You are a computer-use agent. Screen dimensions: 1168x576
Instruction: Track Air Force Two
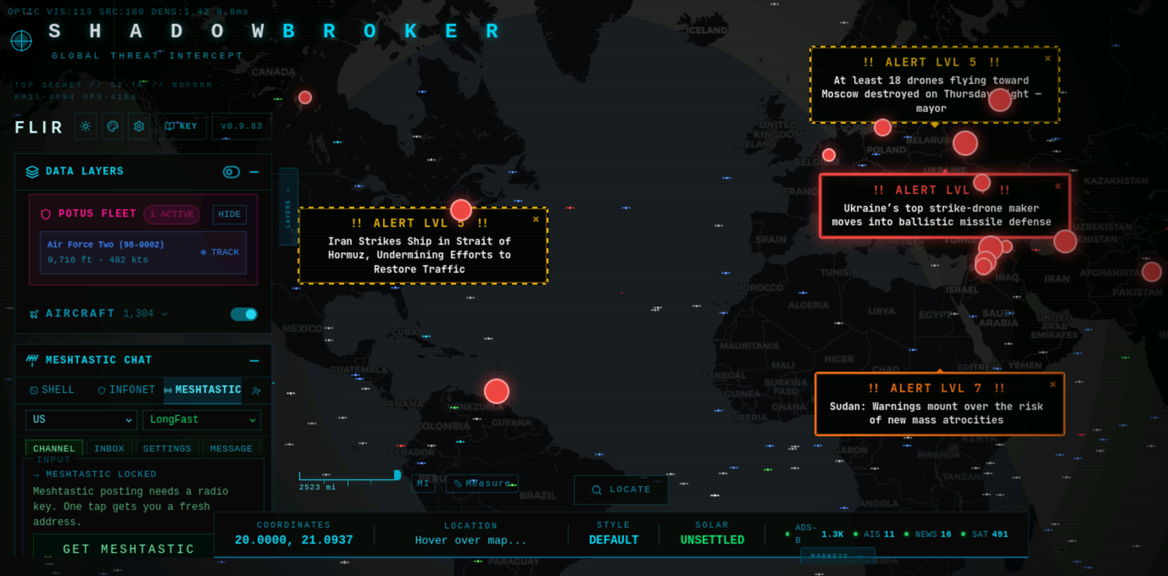click(x=220, y=252)
